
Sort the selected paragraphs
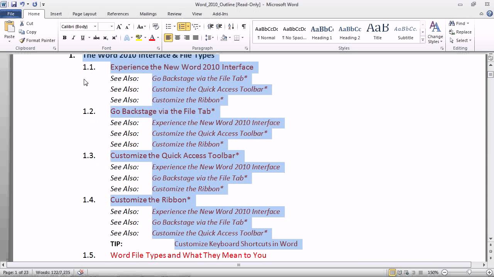[x=231, y=27]
